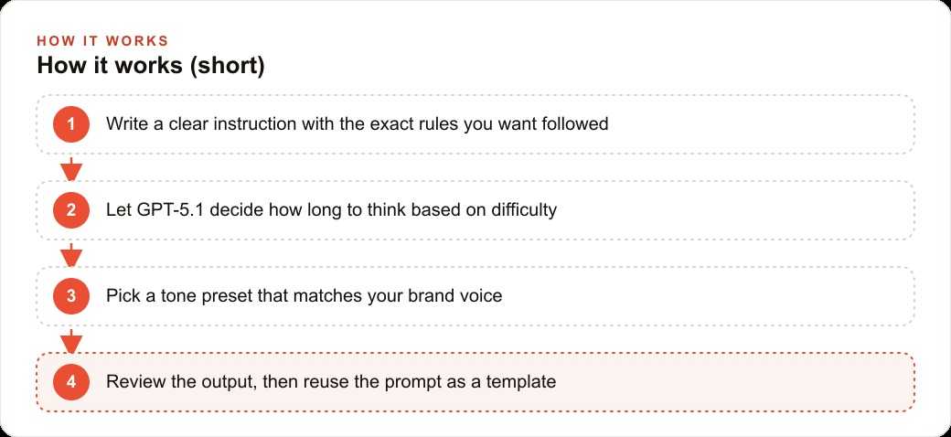This screenshot has width=951, height=437.
Task: Click empty area of step 2 card
Action: 728,210
